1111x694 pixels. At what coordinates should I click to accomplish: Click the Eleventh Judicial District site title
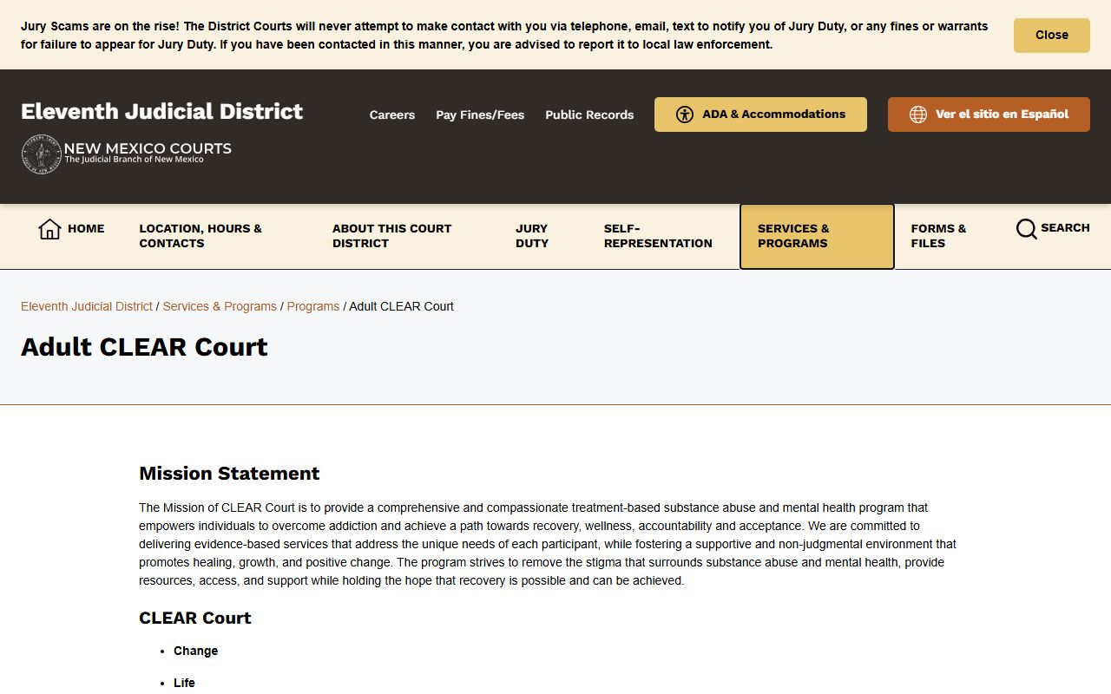(x=161, y=111)
